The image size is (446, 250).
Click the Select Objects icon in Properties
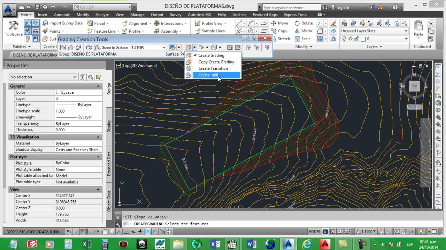(91, 77)
